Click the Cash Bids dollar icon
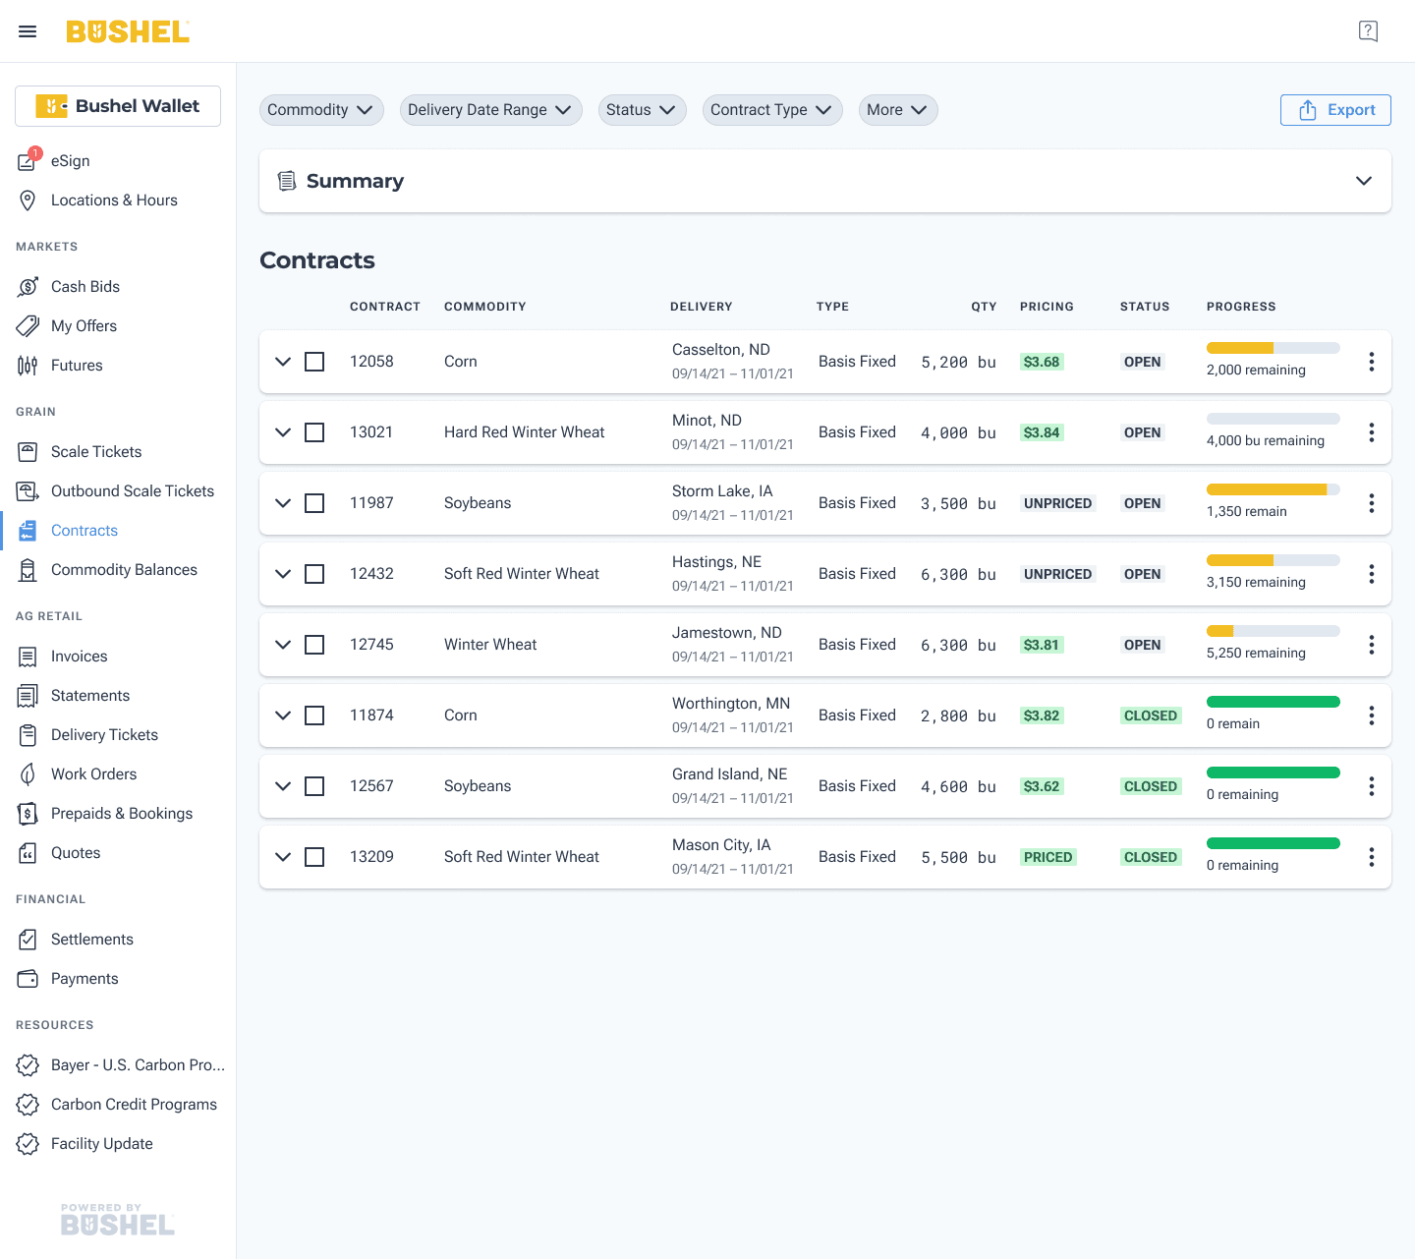Image resolution: width=1415 pixels, height=1259 pixels. pos(28,287)
